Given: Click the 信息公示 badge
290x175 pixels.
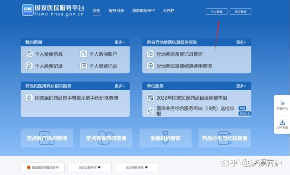Looking at the screenshot, I should tap(245, 113).
